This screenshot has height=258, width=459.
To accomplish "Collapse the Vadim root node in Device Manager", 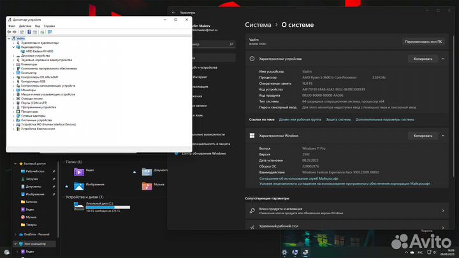I will click(9, 38).
